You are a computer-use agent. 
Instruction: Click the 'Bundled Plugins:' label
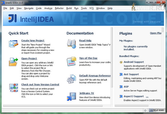pyautogui.click(x=129, y=56)
